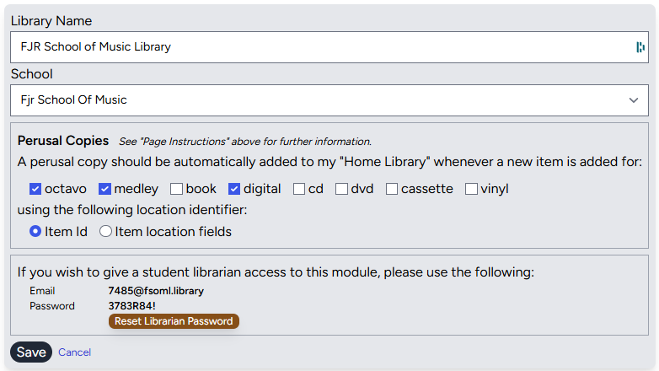Select the Item Id radio button
The width and height of the screenshot is (659, 371).
35,231
